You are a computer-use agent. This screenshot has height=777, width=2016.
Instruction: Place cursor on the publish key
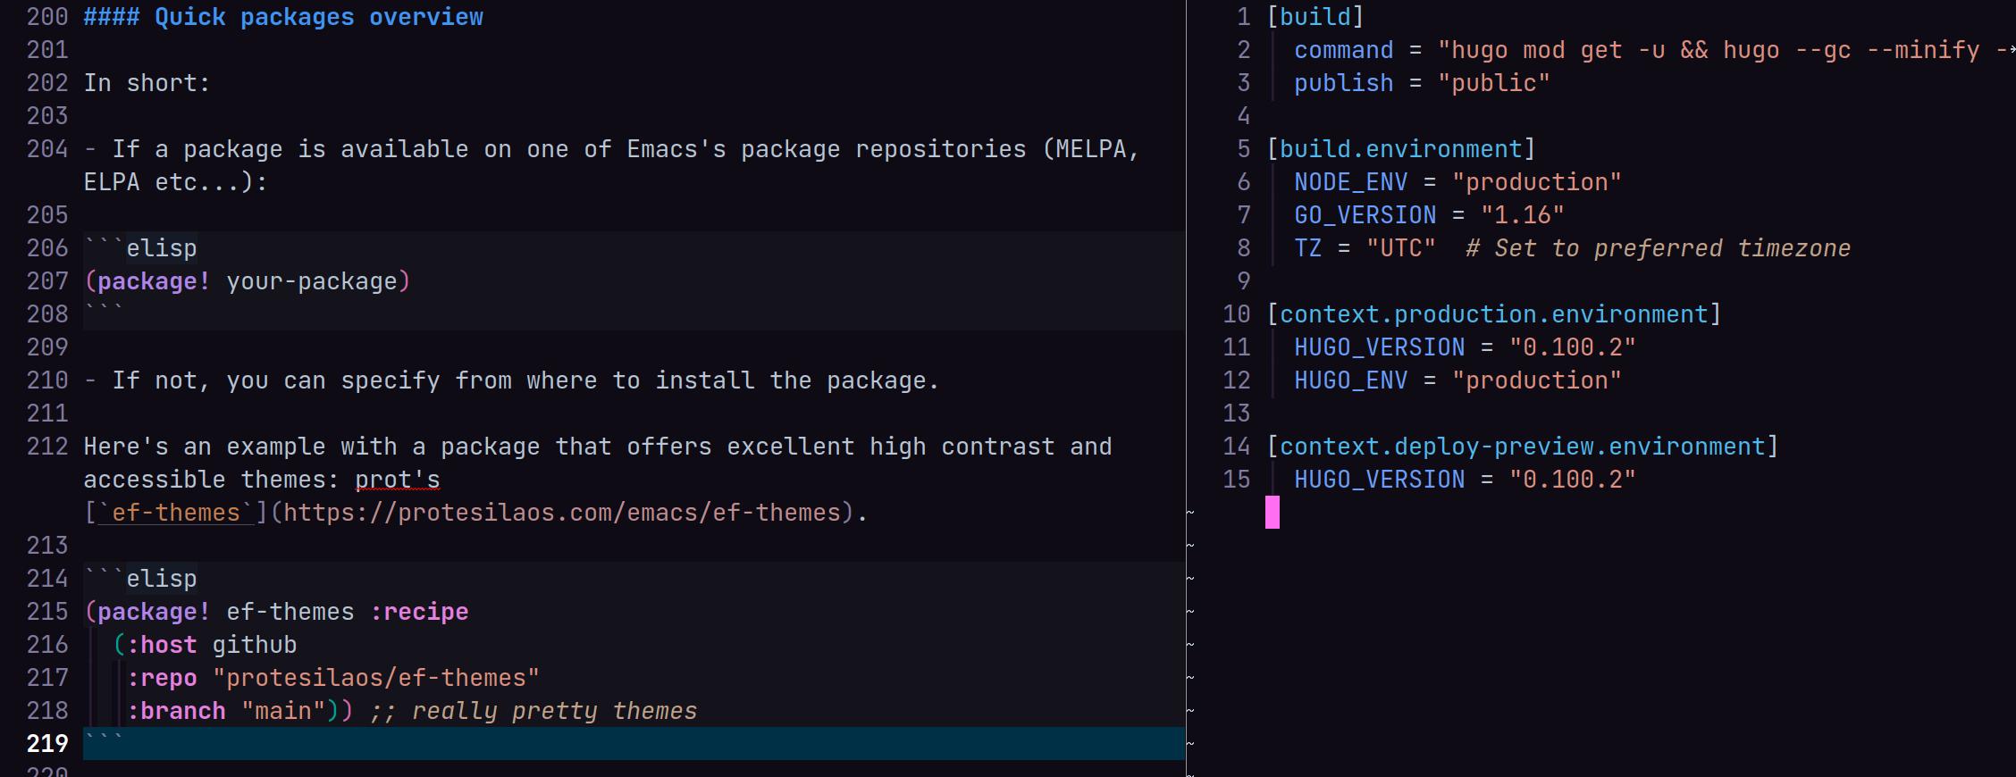click(x=1343, y=83)
